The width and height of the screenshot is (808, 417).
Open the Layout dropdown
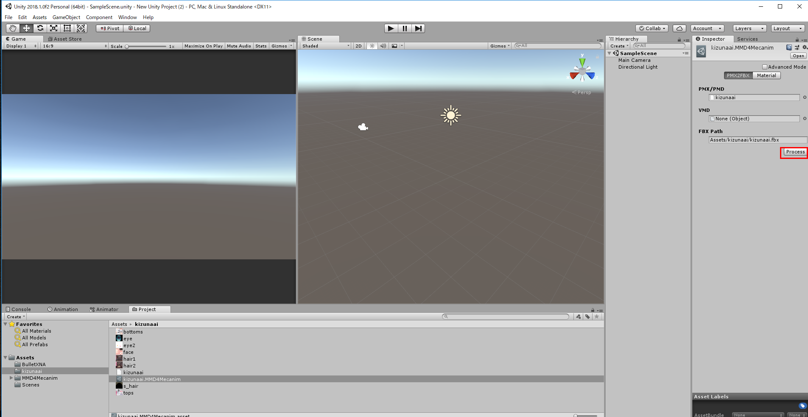tap(788, 28)
